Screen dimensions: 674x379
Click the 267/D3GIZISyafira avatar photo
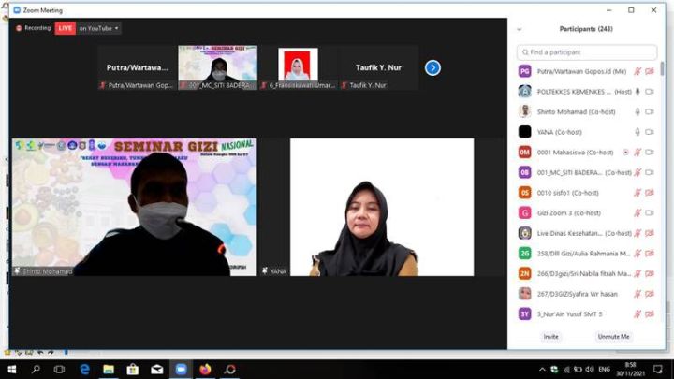click(x=524, y=294)
